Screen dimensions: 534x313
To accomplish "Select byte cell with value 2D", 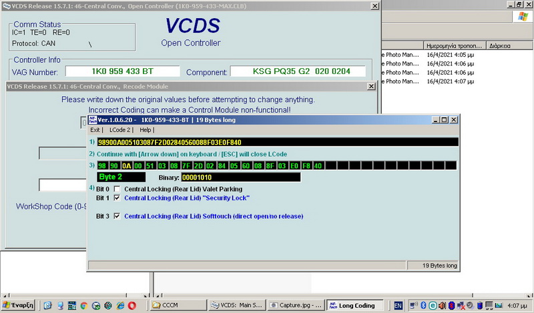I will point(198,166).
